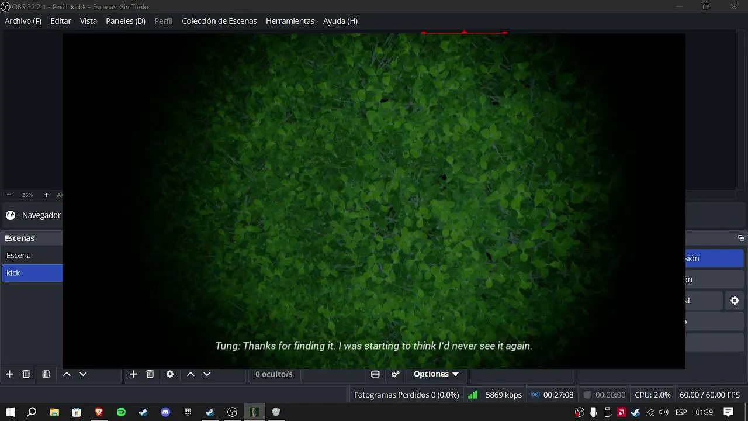Image resolution: width=748 pixels, height=421 pixels.
Task: Open the Colección de Escenas menu
Action: tap(219, 21)
